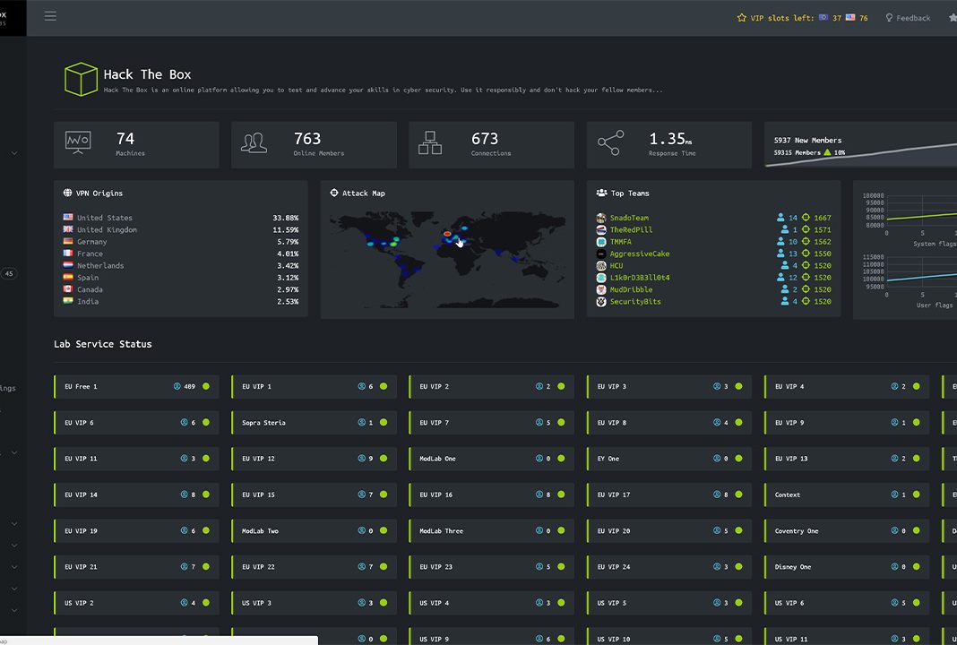
Task: Open the SecurityBits team link
Action: (x=635, y=301)
